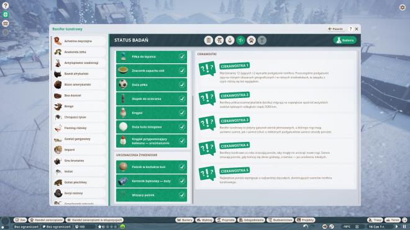Open the panel's question mark help

[350, 29]
